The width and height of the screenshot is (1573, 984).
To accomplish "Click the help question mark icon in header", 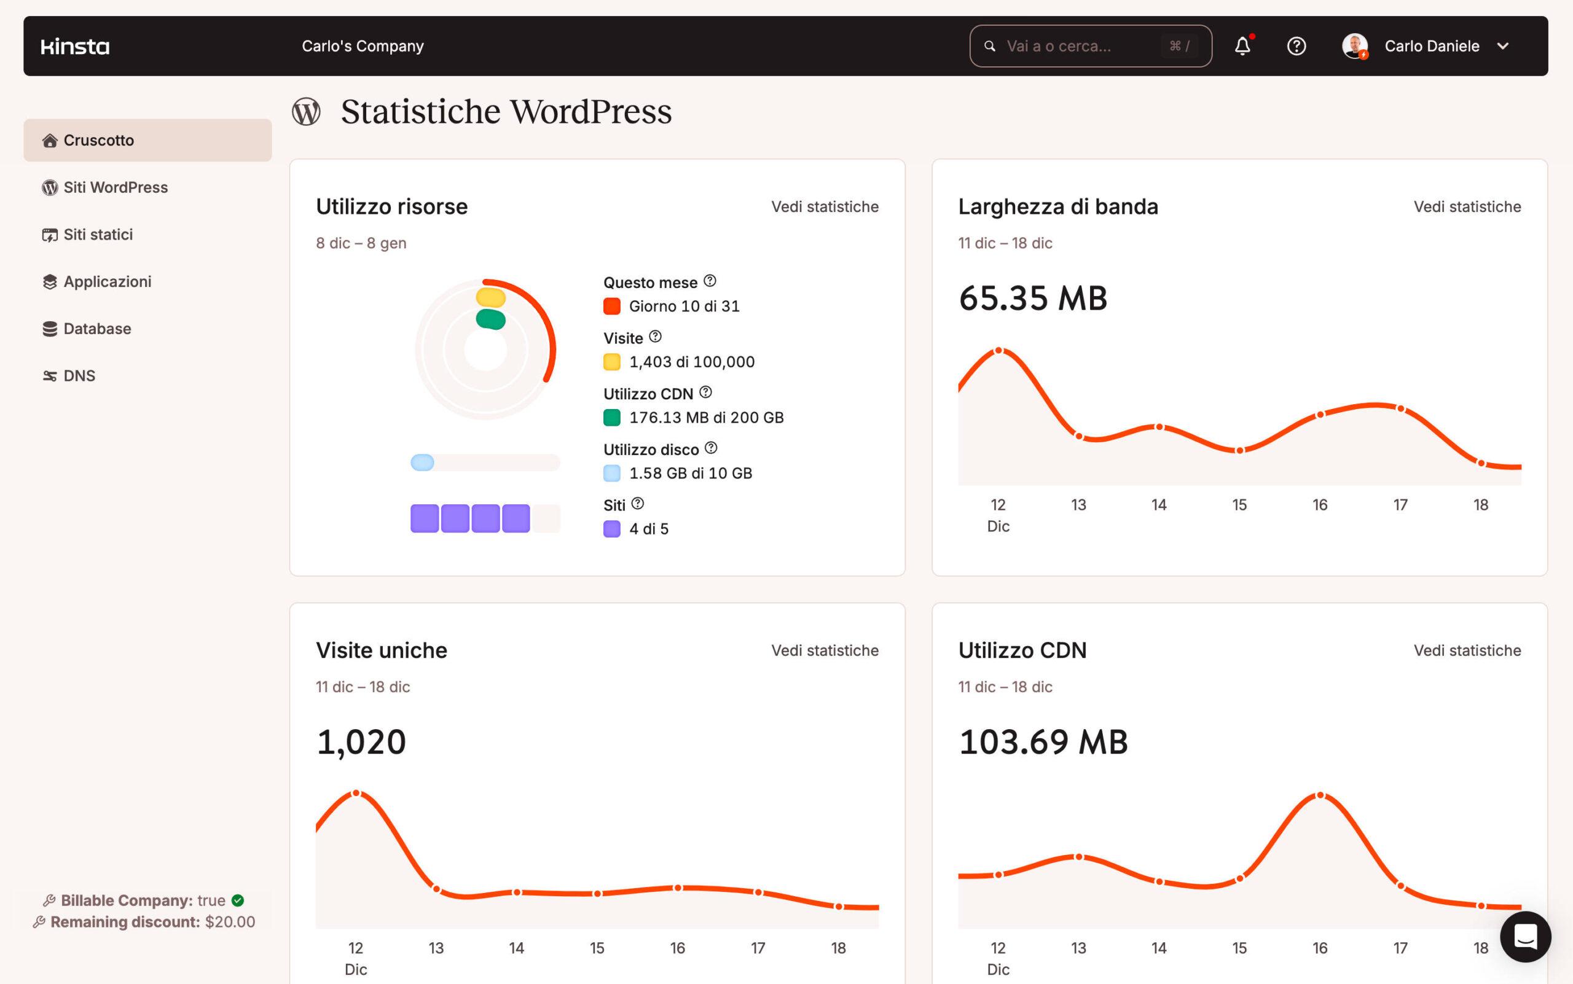I will pyautogui.click(x=1296, y=46).
